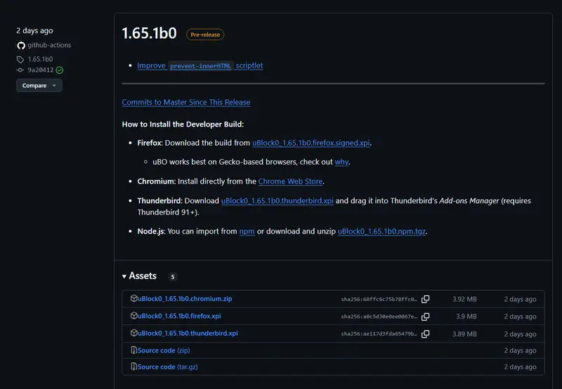The width and height of the screenshot is (562, 389).
Task: Click package icon of uBlock0 firefox.xpi
Action: click(x=133, y=315)
